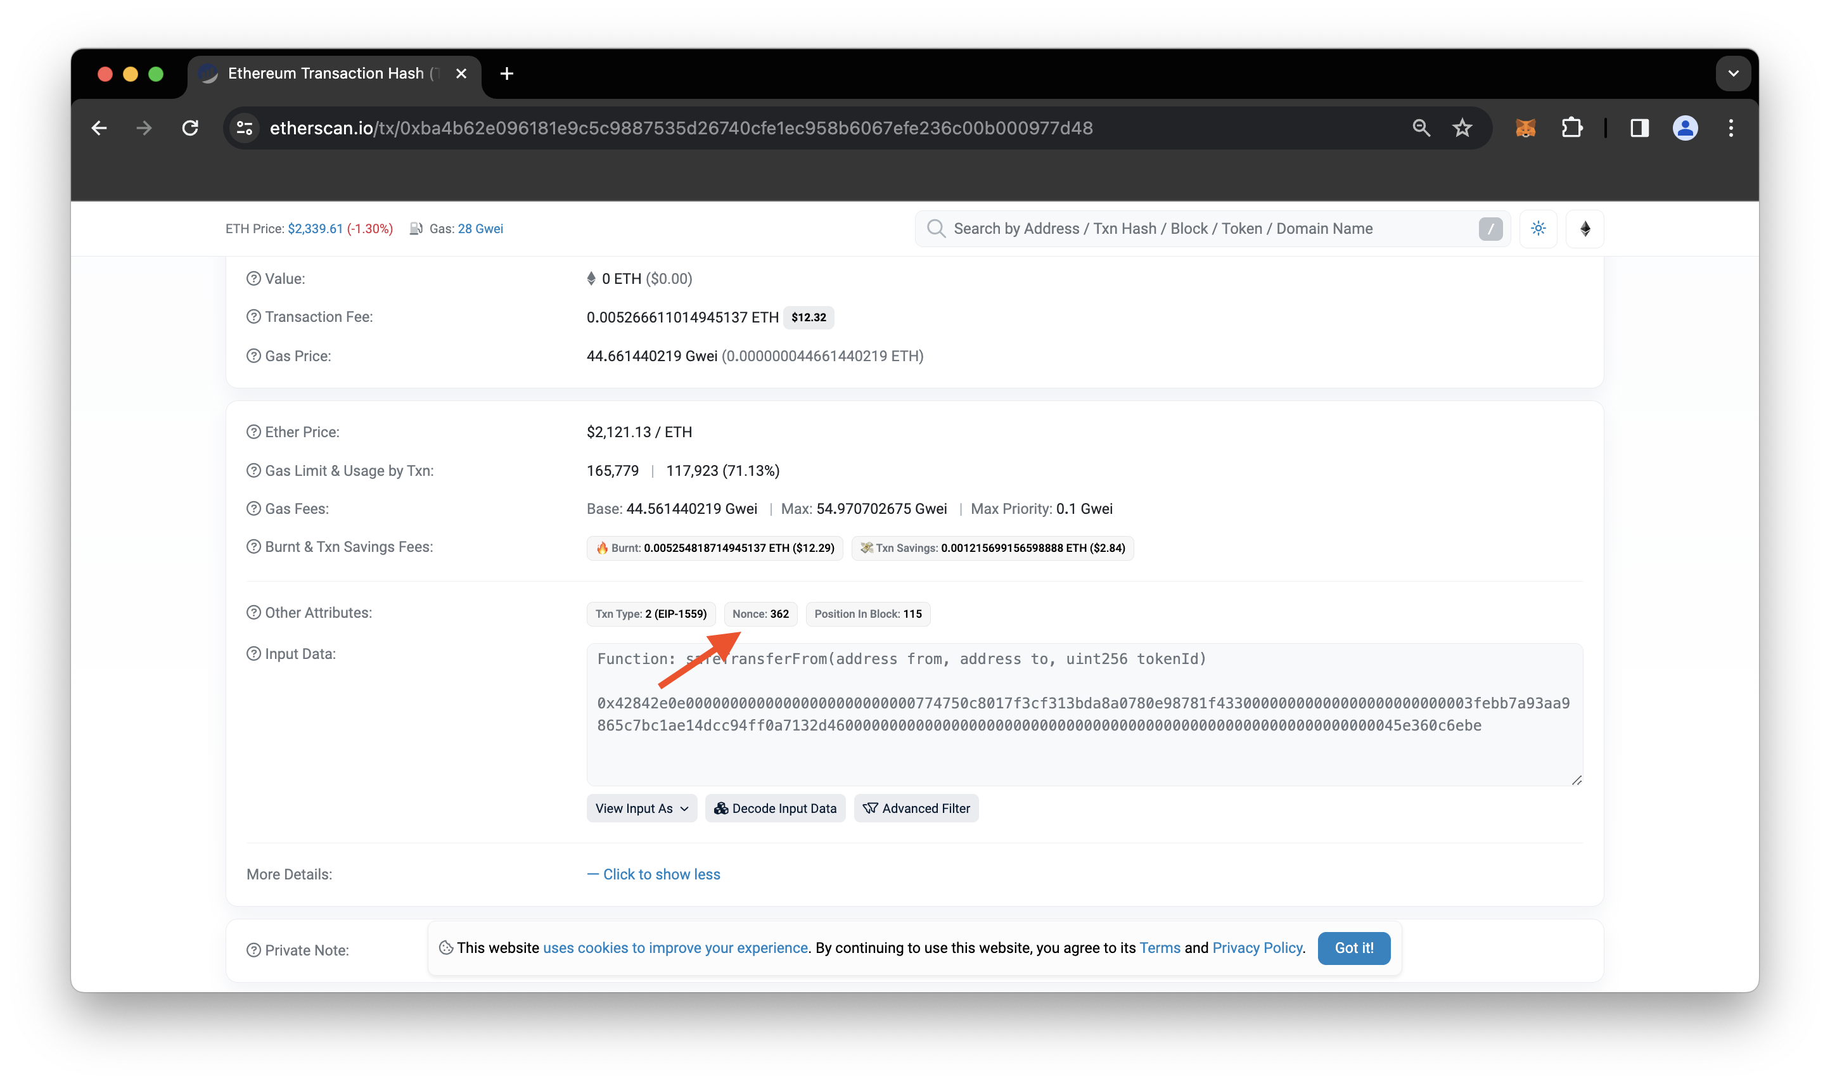Open the Chrome profile avatar
1830x1086 pixels.
pyautogui.click(x=1685, y=128)
